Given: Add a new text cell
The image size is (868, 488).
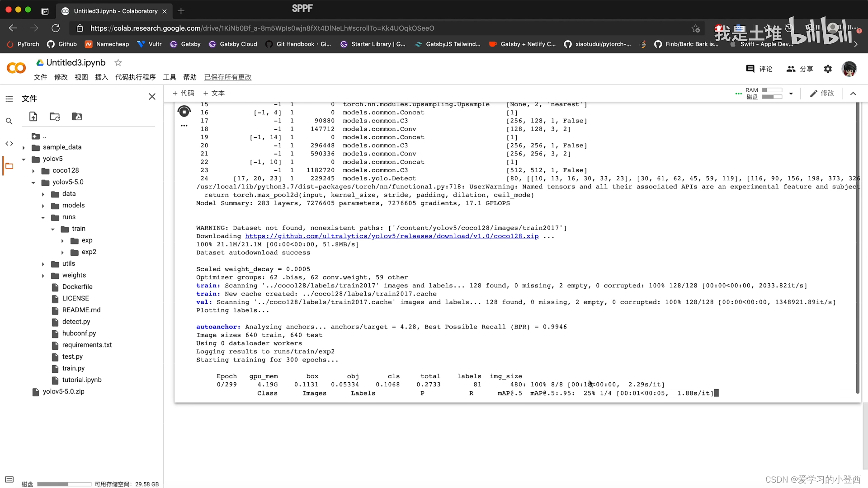Looking at the screenshot, I should [213, 94].
